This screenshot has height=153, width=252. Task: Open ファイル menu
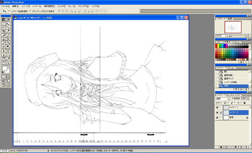tap(5, 6)
